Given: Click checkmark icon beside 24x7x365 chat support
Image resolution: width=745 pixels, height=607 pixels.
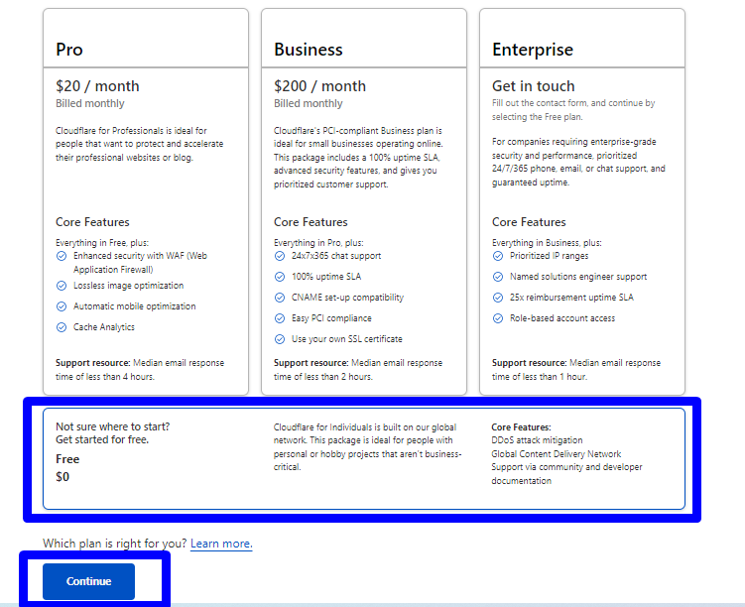Looking at the screenshot, I should tap(280, 256).
